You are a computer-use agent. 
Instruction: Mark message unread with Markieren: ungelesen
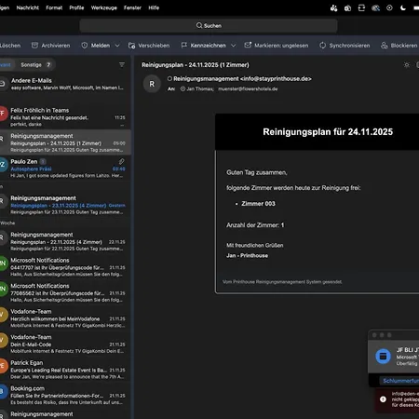click(277, 46)
